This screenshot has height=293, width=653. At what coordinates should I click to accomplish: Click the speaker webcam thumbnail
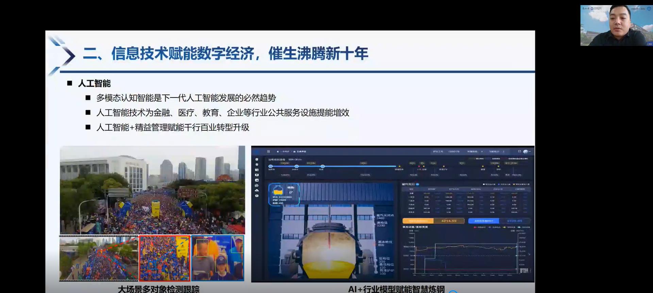click(616, 25)
